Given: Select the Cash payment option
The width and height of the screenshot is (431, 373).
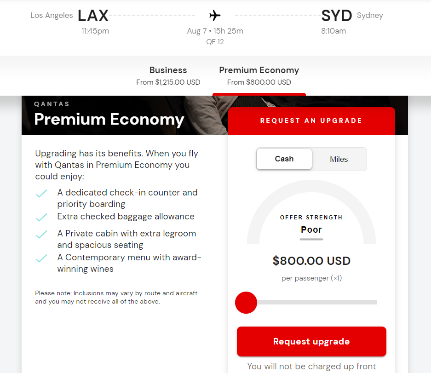Looking at the screenshot, I should 284,159.
